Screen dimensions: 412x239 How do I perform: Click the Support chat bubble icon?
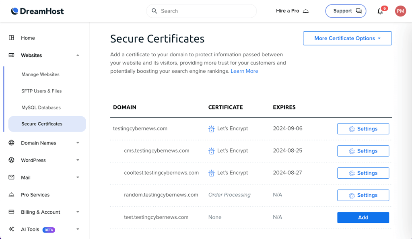coord(358,11)
